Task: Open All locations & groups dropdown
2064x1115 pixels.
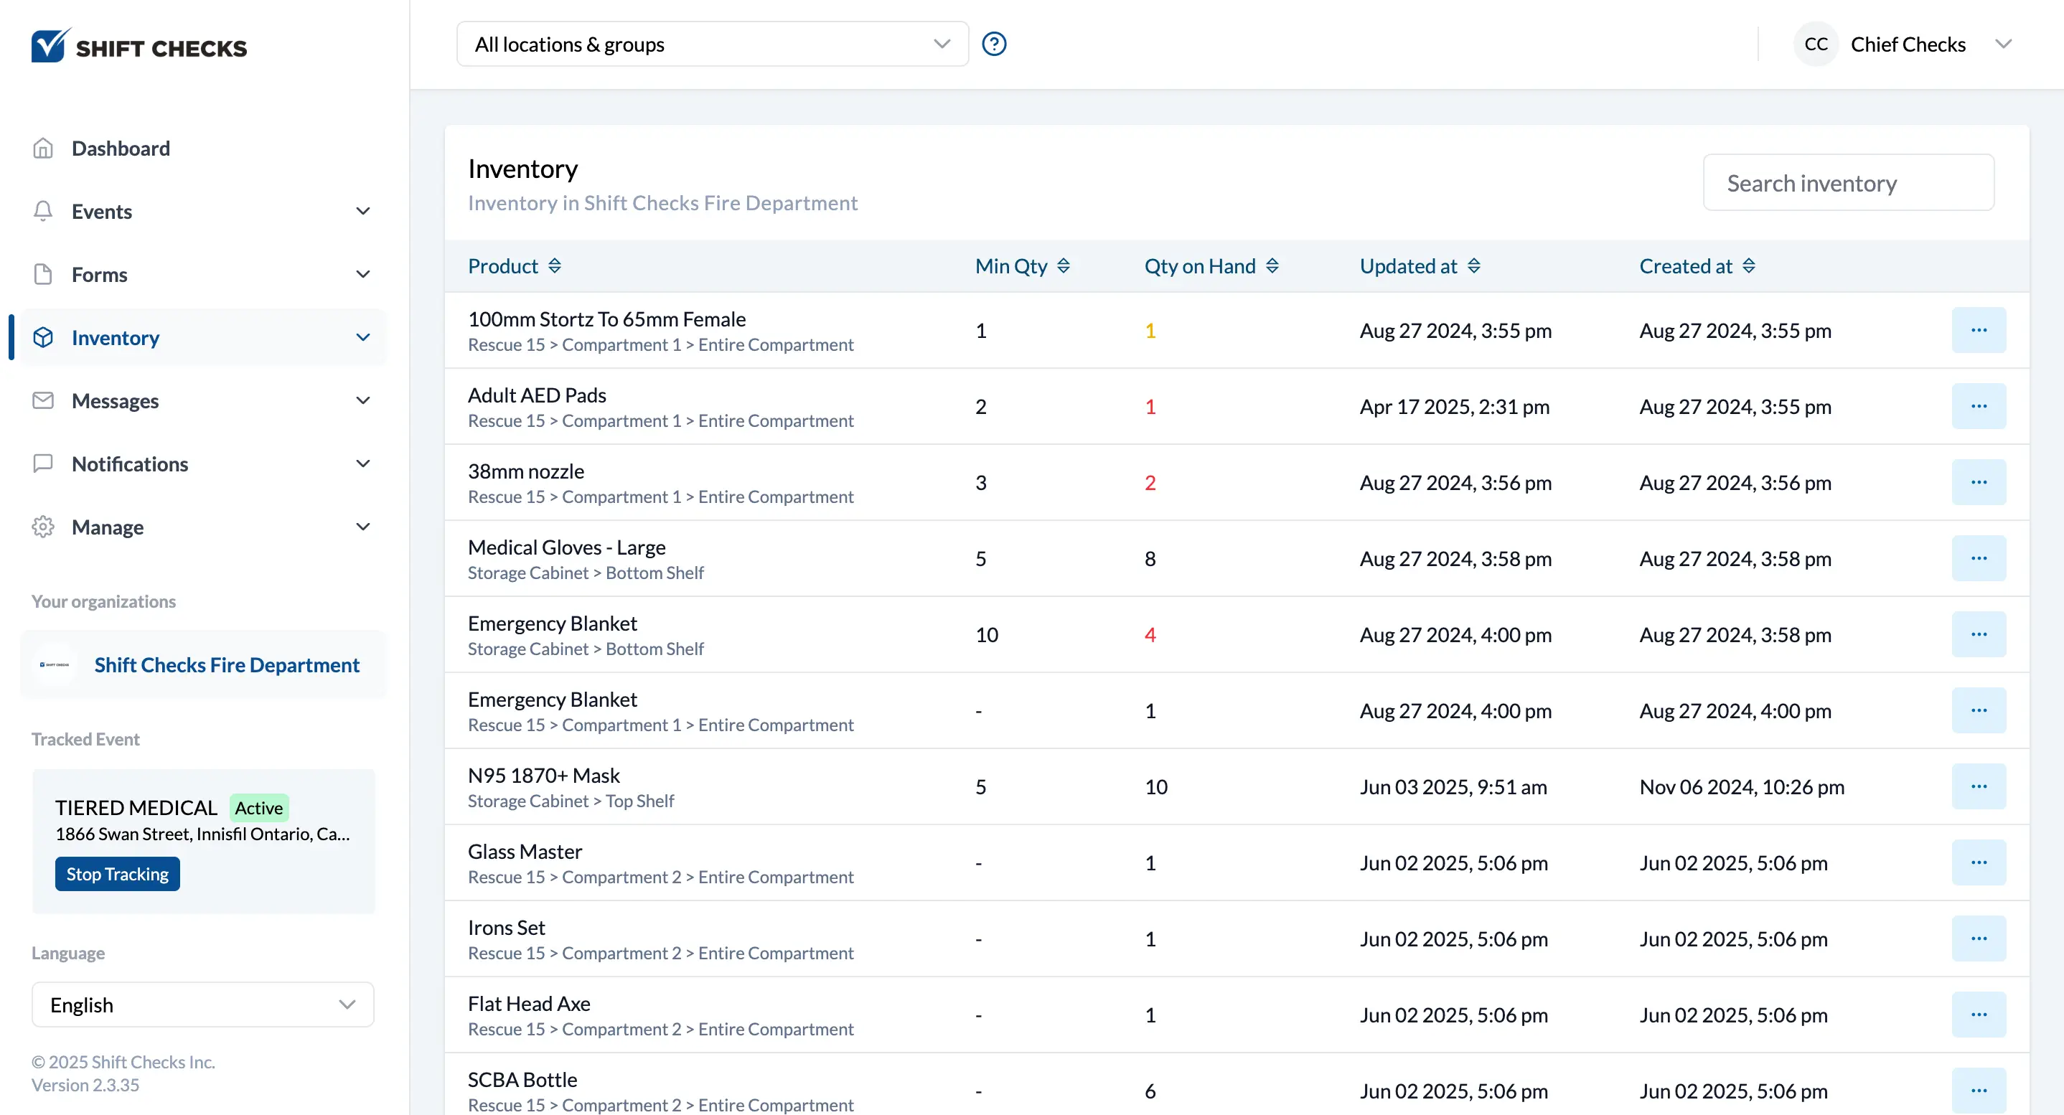Action: click(711, 44)
